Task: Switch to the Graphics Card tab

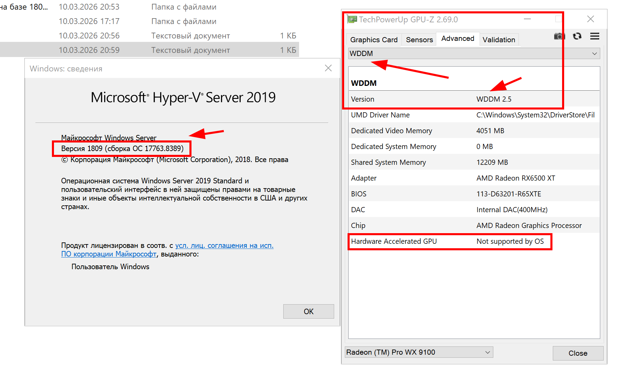Action: [374, 40]
